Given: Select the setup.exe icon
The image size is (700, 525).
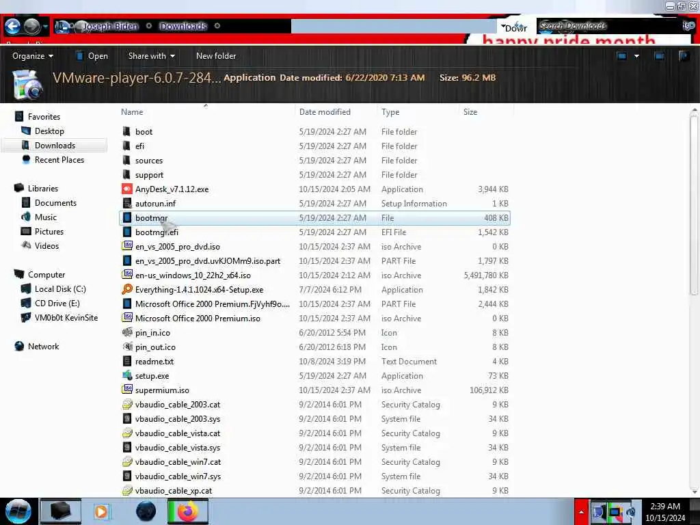Looking at the screenshot, I should click(x=127, y=375).
